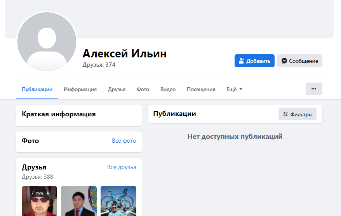Click the blank profile avatar picture
341x216 pixels.
click(x=47, y=41)
